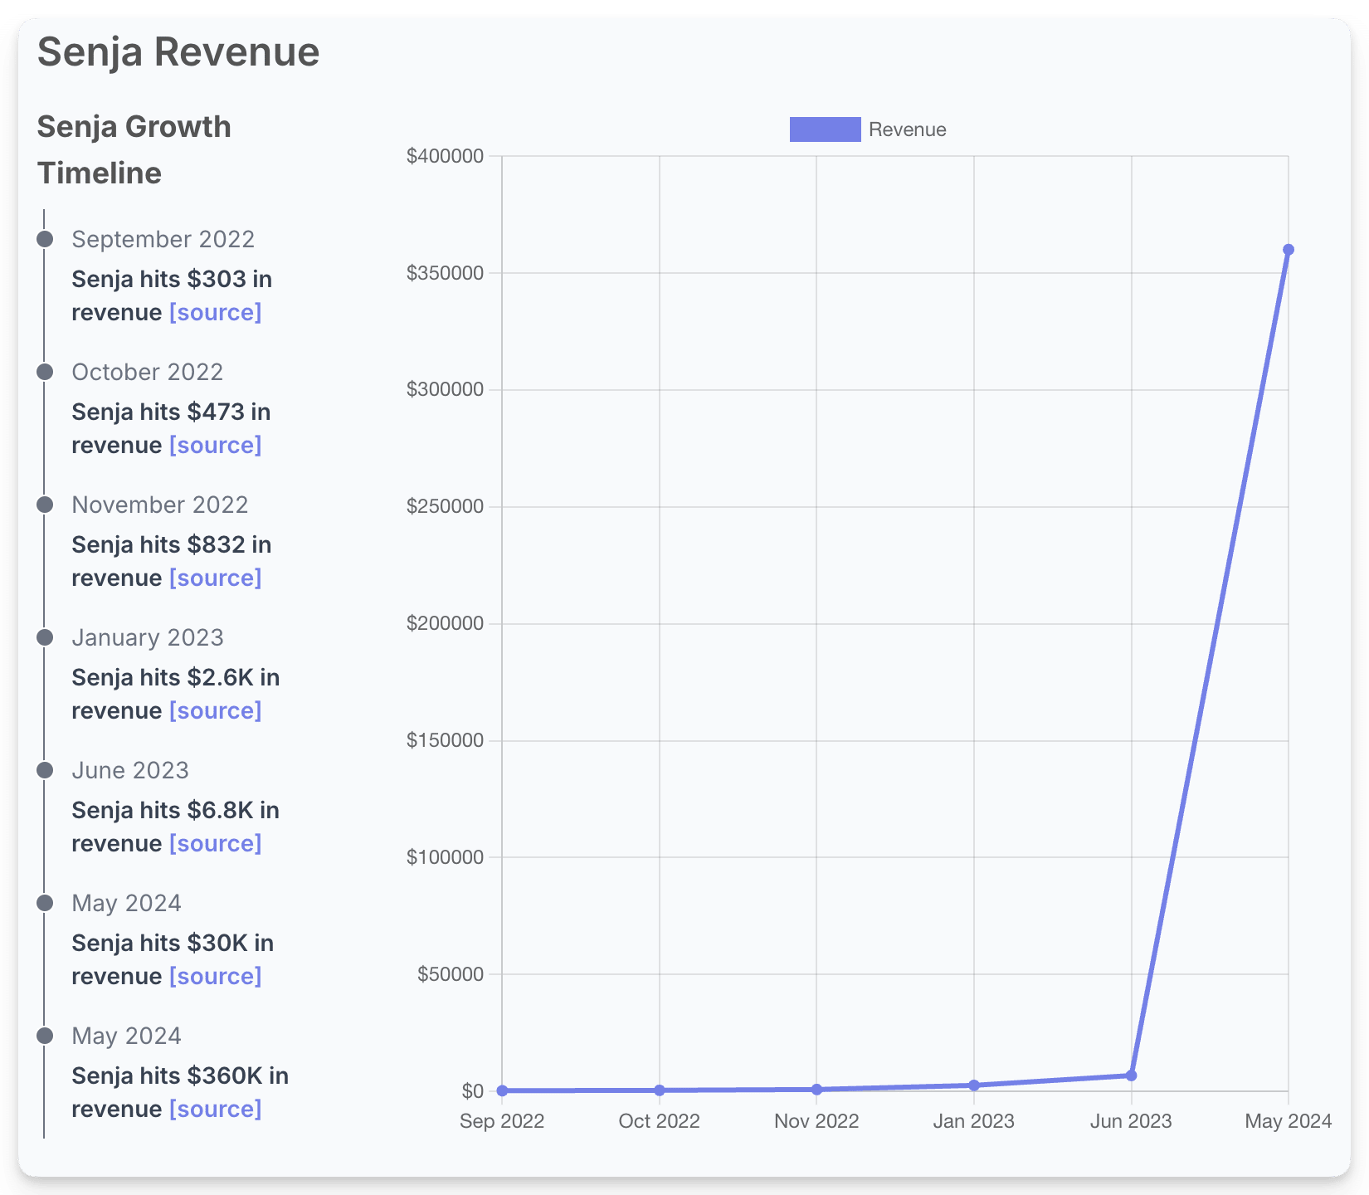The width and height of the screenshot is (1369, 1195).
Task: Click the Oct 2022 chart data point
Action: [660, 1090]
